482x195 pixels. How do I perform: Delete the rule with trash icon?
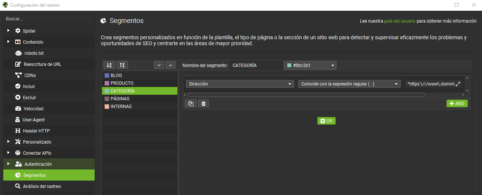[203, 104]
